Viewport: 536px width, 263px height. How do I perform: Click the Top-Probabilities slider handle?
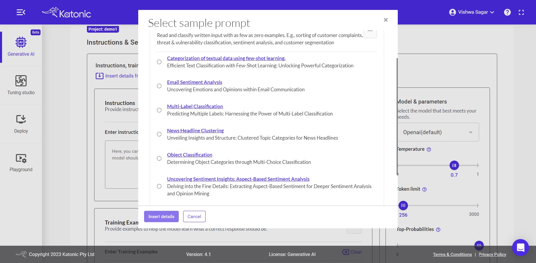(x=479, y=246)
